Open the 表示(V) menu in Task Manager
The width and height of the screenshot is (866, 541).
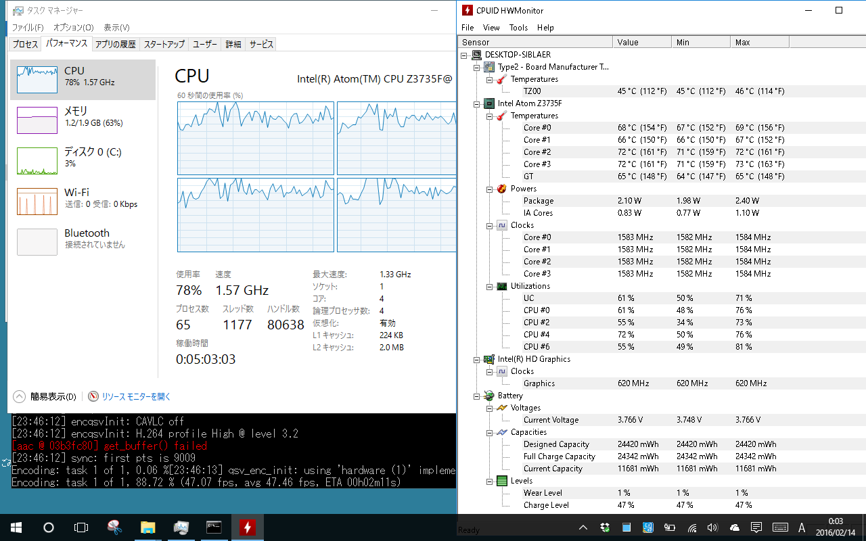pos(116,28)
